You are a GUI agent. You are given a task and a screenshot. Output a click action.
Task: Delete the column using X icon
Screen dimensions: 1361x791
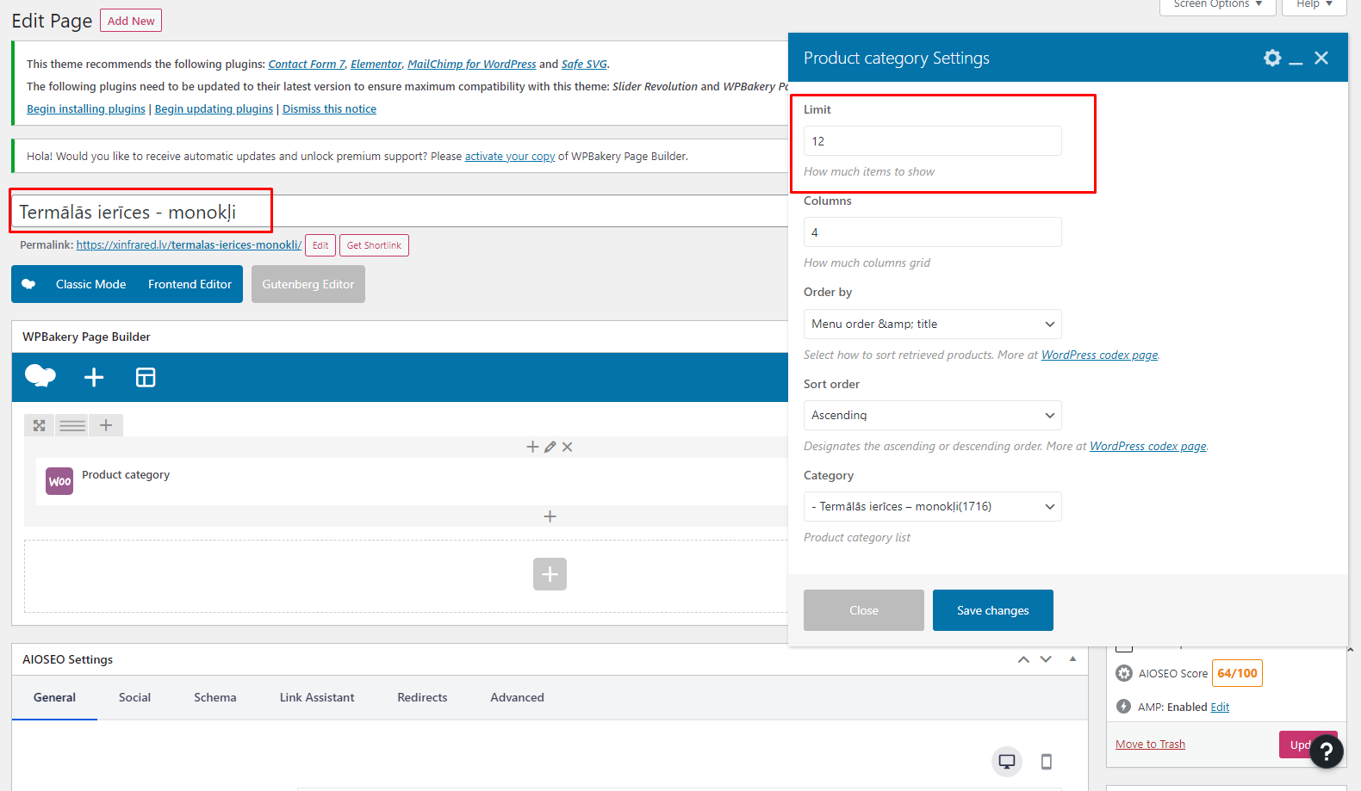(567, 447)
